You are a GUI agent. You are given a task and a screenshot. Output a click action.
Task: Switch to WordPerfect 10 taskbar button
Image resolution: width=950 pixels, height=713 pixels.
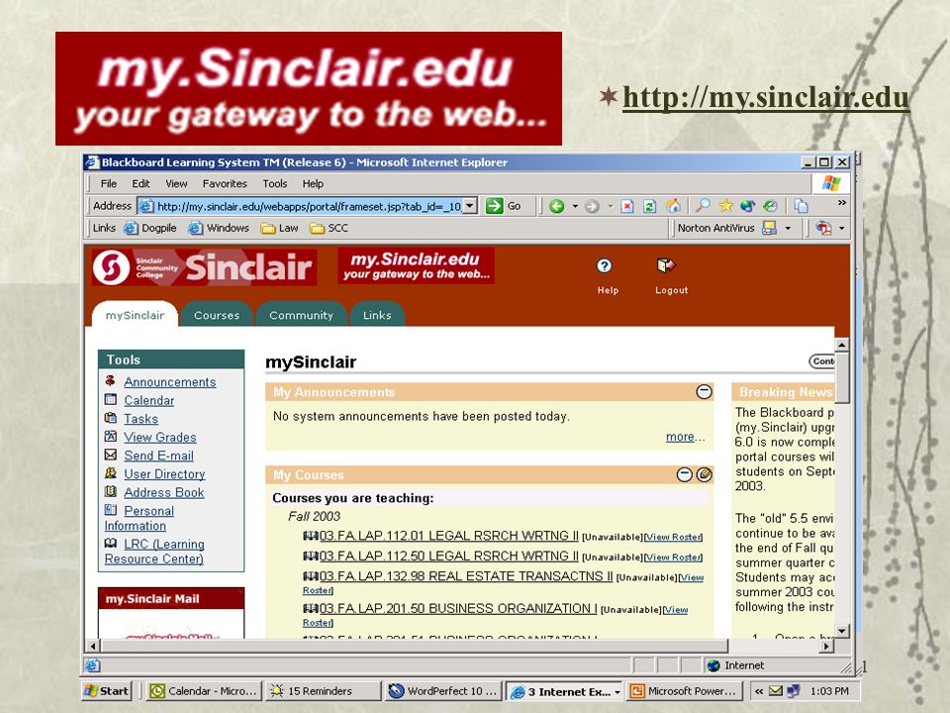coord(443,690)
